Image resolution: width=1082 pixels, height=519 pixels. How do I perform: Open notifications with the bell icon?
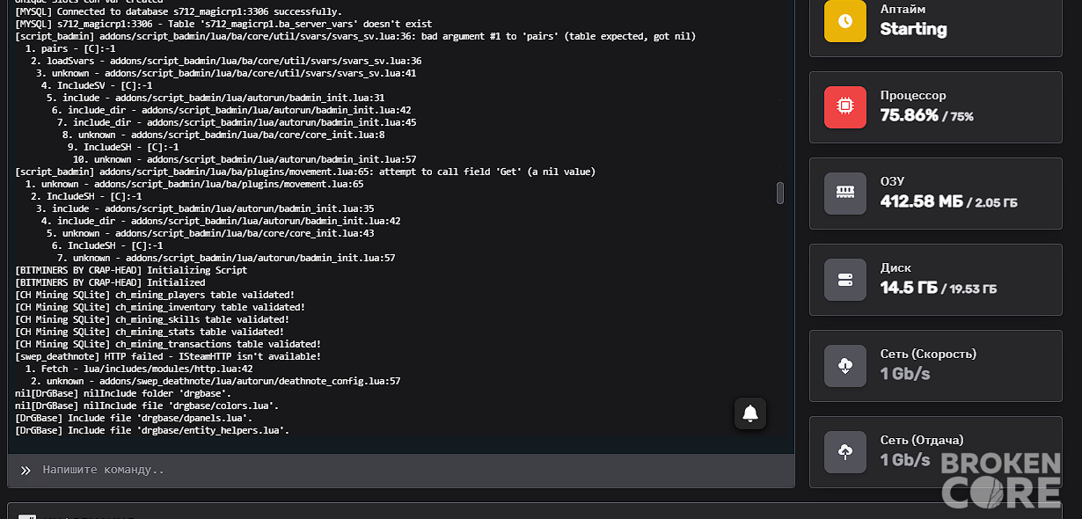[x=750, y=413]
